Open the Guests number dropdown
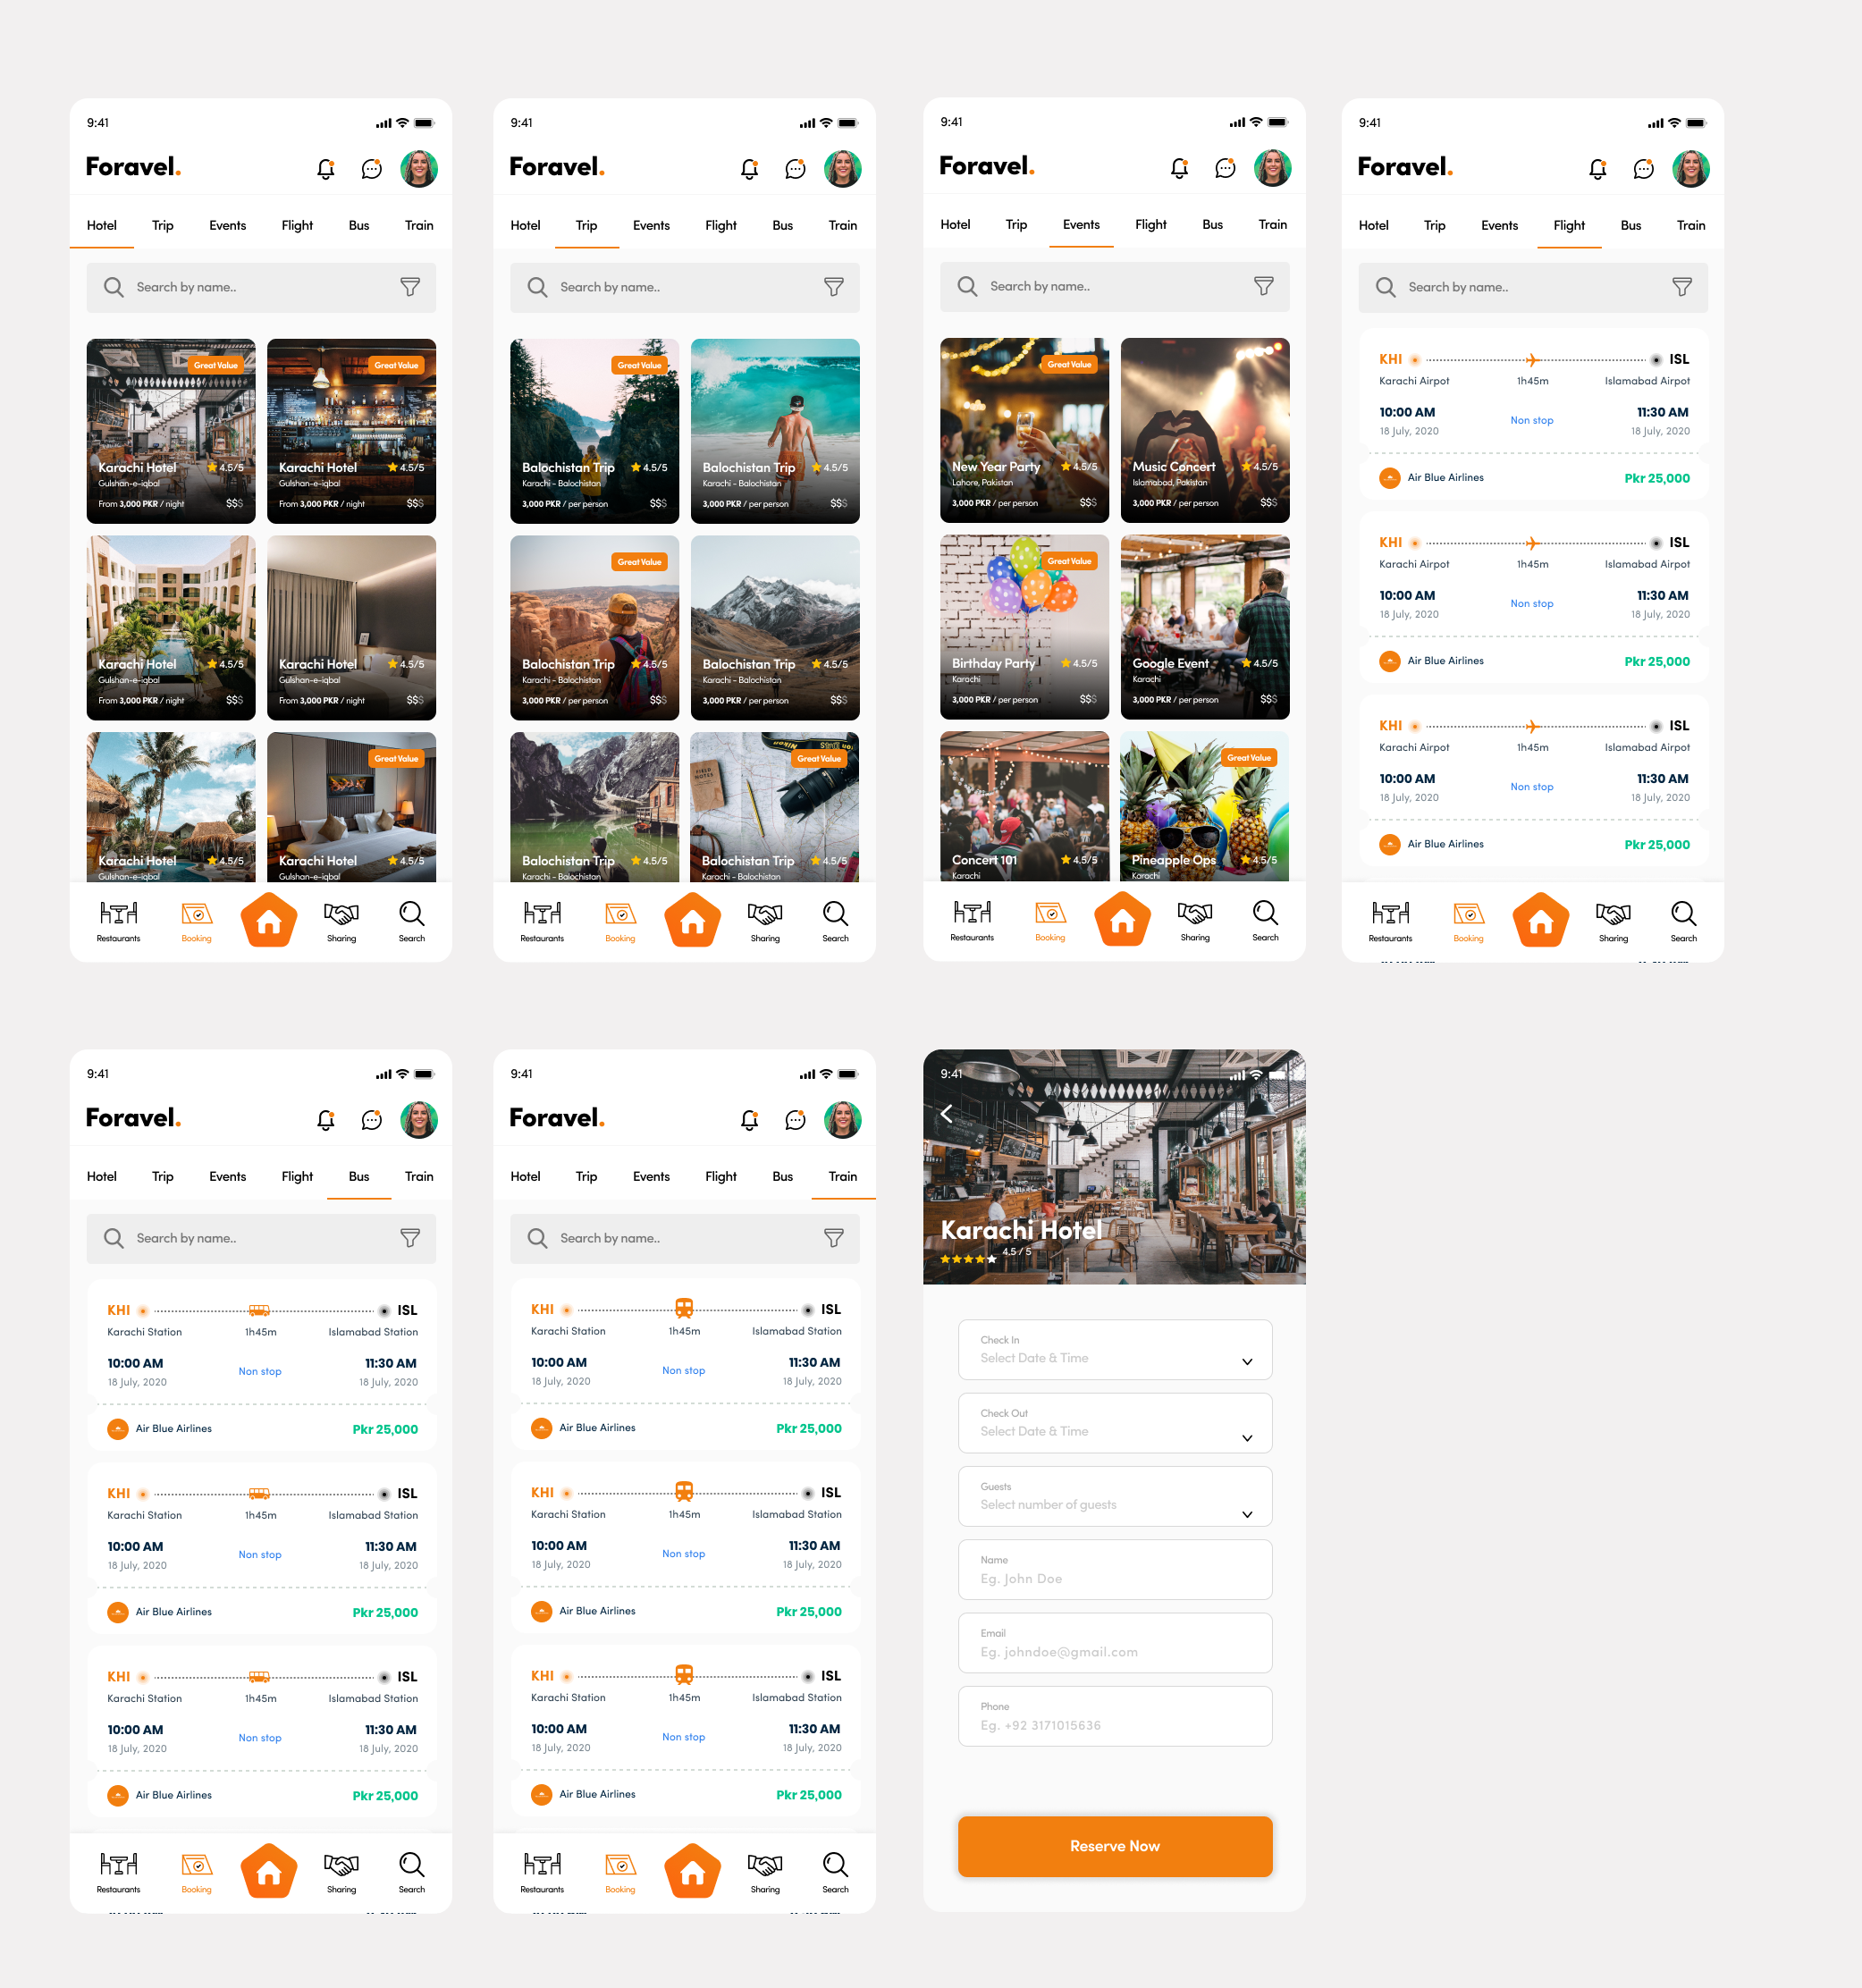 [x=1247, y=1513]
